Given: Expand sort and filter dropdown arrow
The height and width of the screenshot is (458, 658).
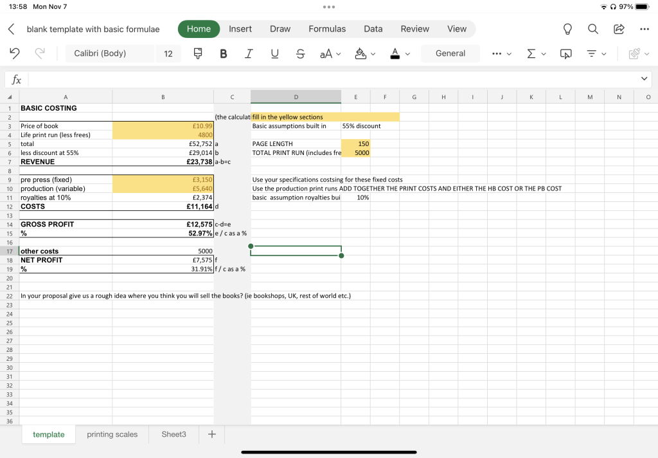Looking at the screenshot, I should tap(604, 54).
